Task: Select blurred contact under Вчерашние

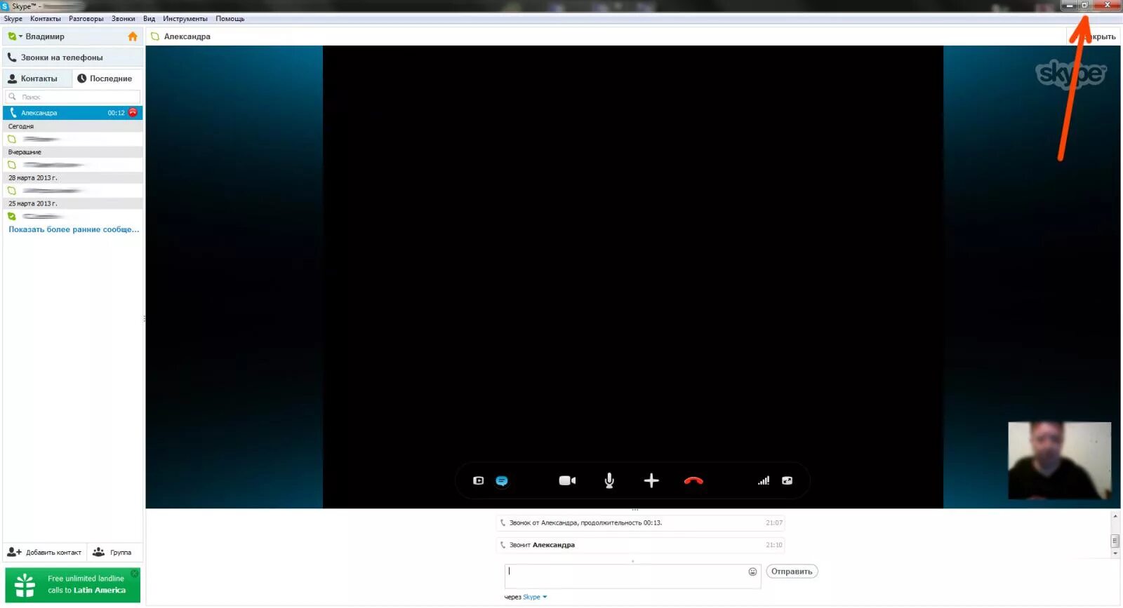Action: 73,165
